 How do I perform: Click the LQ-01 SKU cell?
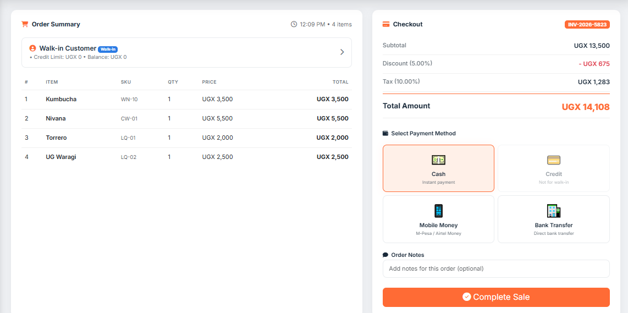click(x=128, y=138)
